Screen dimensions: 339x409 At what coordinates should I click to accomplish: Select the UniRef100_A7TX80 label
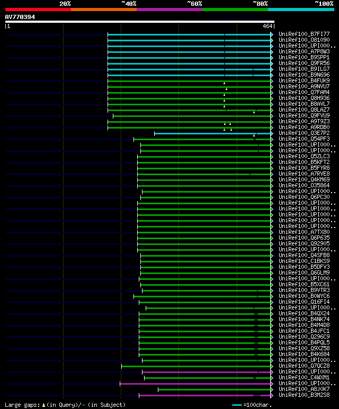point(304,232)
